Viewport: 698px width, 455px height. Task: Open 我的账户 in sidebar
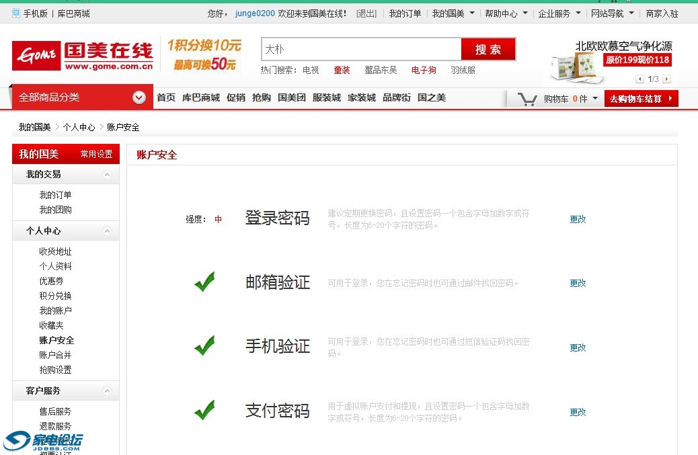click(x=55, y=311)
